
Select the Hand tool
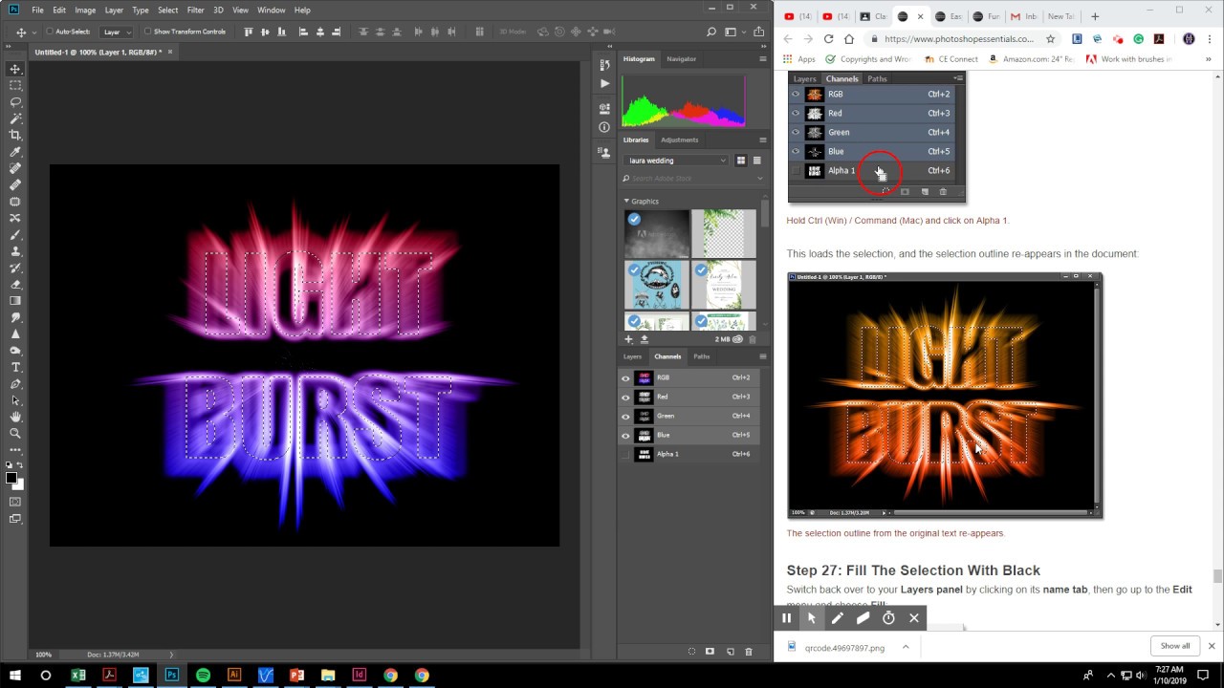pos(15,417)
